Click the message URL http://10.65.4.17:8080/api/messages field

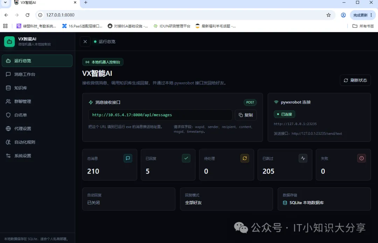point(160,115)
